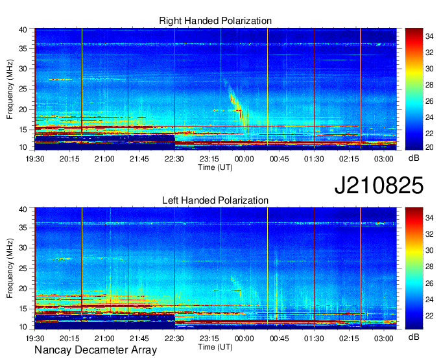Screen dimensions: 441x358
Task: Click the 22 dB mark on left-handed colorbar
Action: pos(429,316)
